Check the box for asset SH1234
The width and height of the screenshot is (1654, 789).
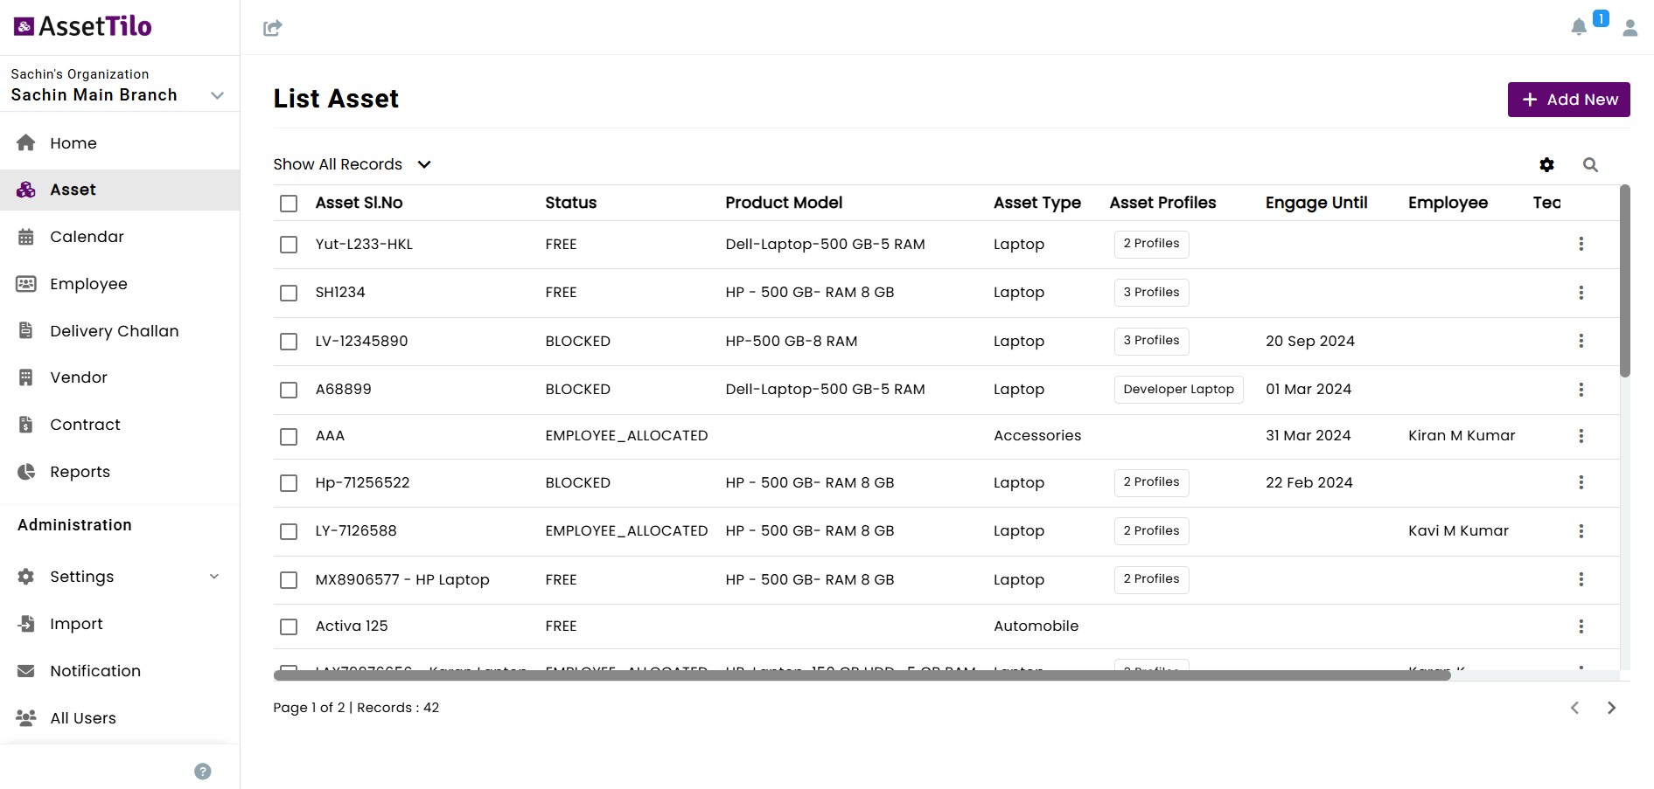tap(289, 293)
